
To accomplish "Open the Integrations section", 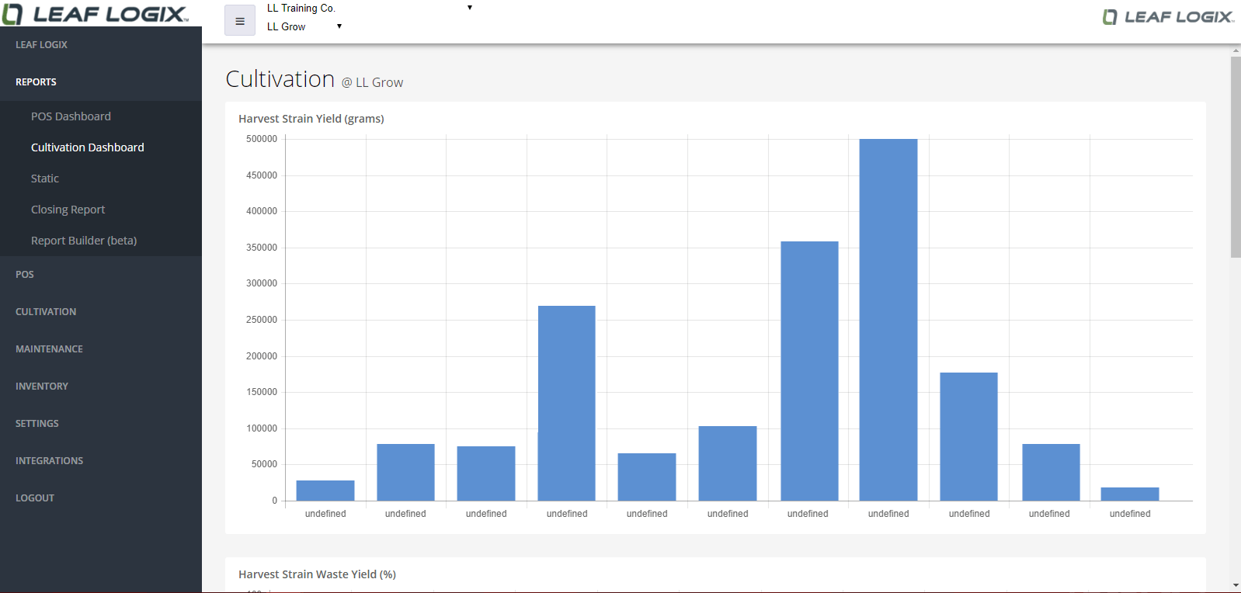I will point(49,461).
